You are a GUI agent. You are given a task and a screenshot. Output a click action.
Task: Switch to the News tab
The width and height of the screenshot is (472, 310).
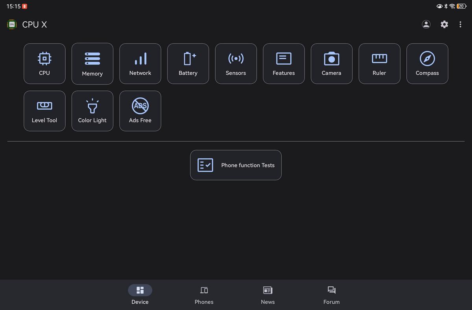click(x=268, y=295)
